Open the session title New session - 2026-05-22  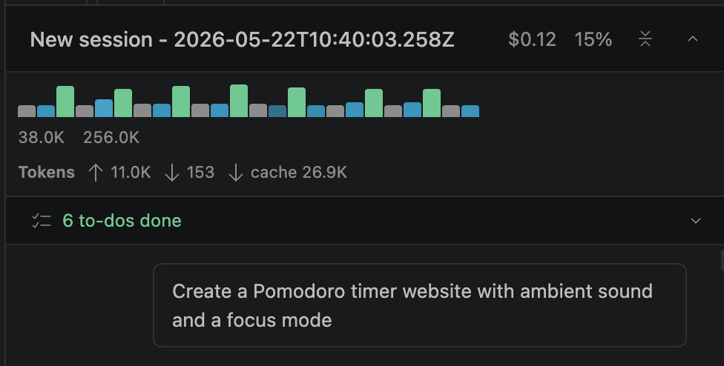pos(242,40)
